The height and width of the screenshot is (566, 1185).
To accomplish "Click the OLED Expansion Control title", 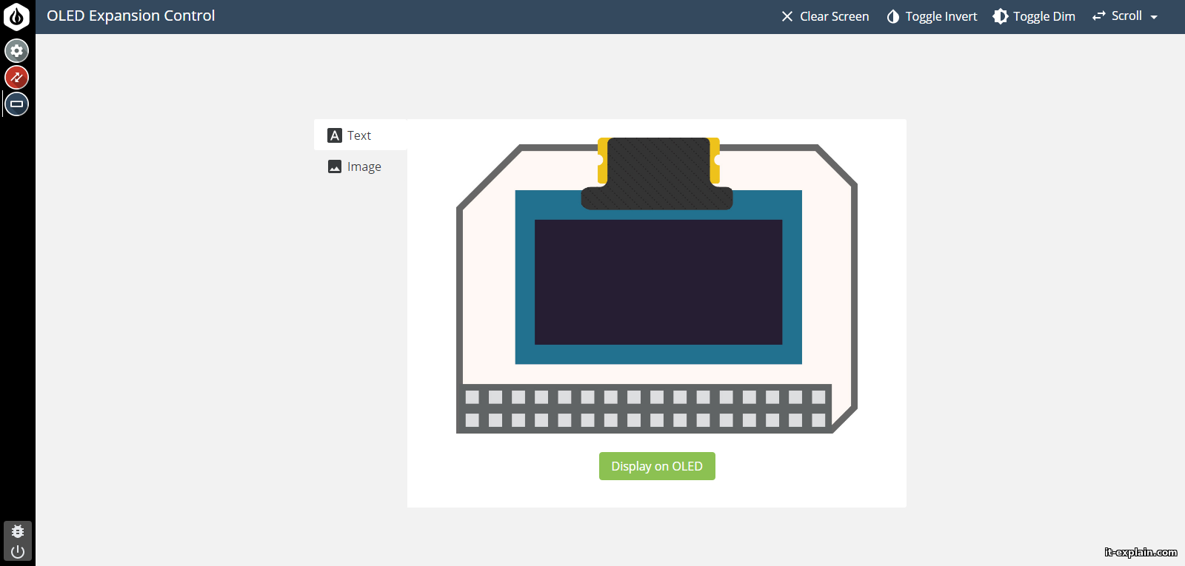I will point(131,16).
